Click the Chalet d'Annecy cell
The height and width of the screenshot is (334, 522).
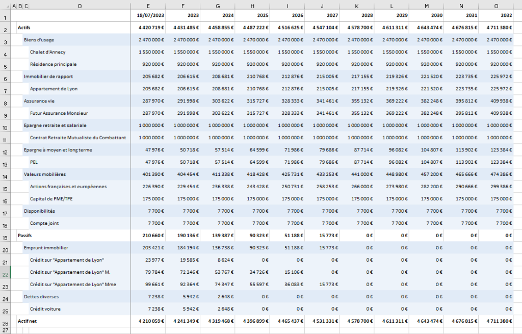pyautogui.click(x=47, y=52)
